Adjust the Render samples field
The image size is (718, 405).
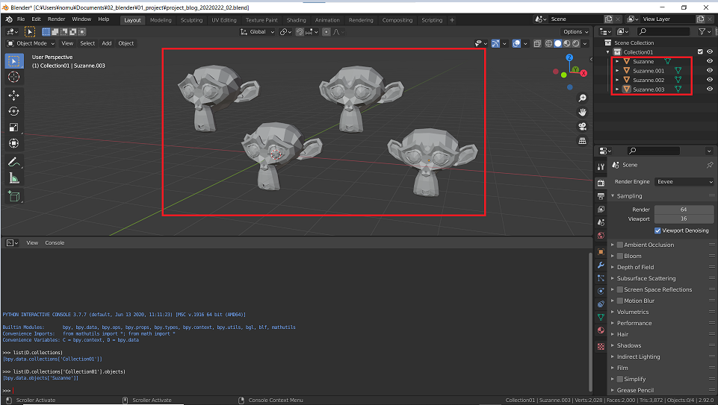point(684,210)
